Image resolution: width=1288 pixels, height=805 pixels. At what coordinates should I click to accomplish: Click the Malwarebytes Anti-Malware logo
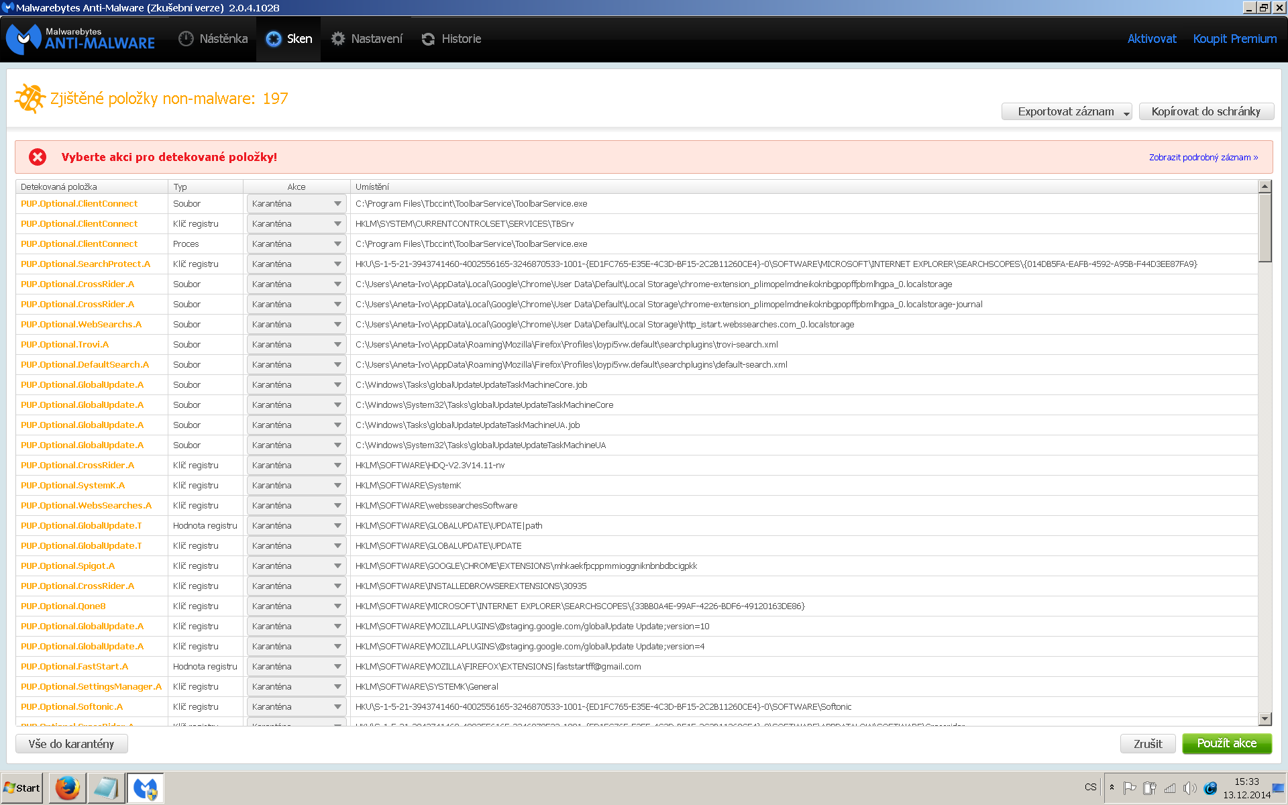click(x=80, y=39)
